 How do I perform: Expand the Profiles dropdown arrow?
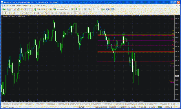[x=10, y=9]
